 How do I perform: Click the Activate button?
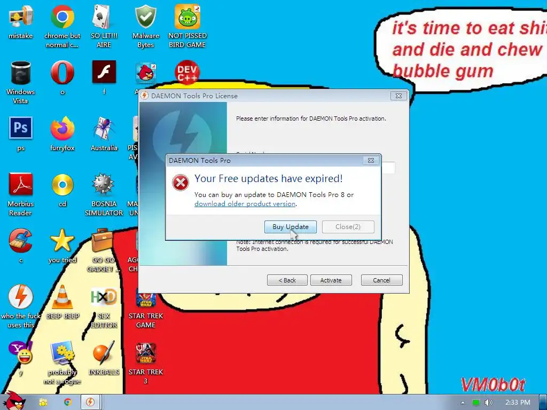coord(331,280)
